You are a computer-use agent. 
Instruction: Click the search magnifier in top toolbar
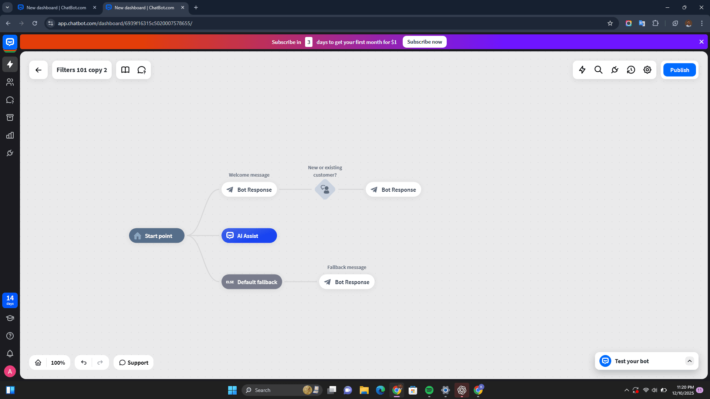pyautogui.click(x=598, y=70)
